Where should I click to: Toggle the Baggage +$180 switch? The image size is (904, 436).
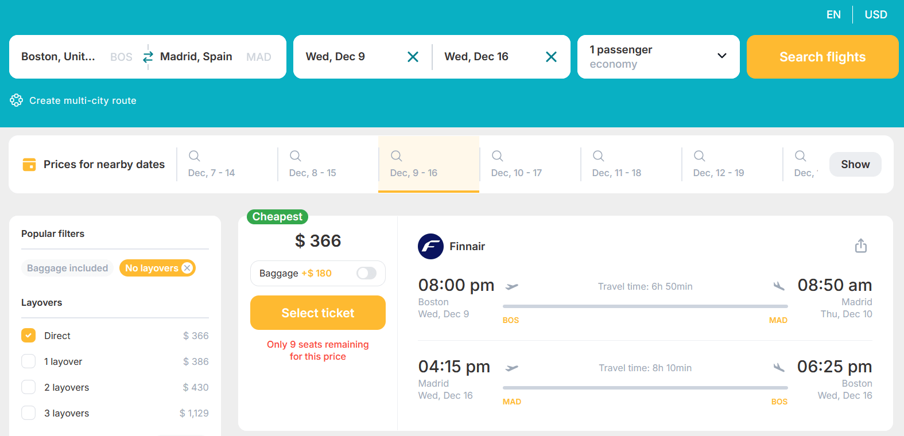366,273
